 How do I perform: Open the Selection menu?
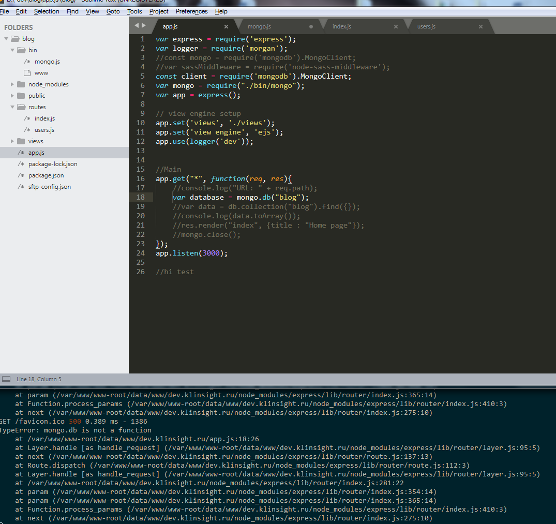pyautogui.click(x=47, y=11)
